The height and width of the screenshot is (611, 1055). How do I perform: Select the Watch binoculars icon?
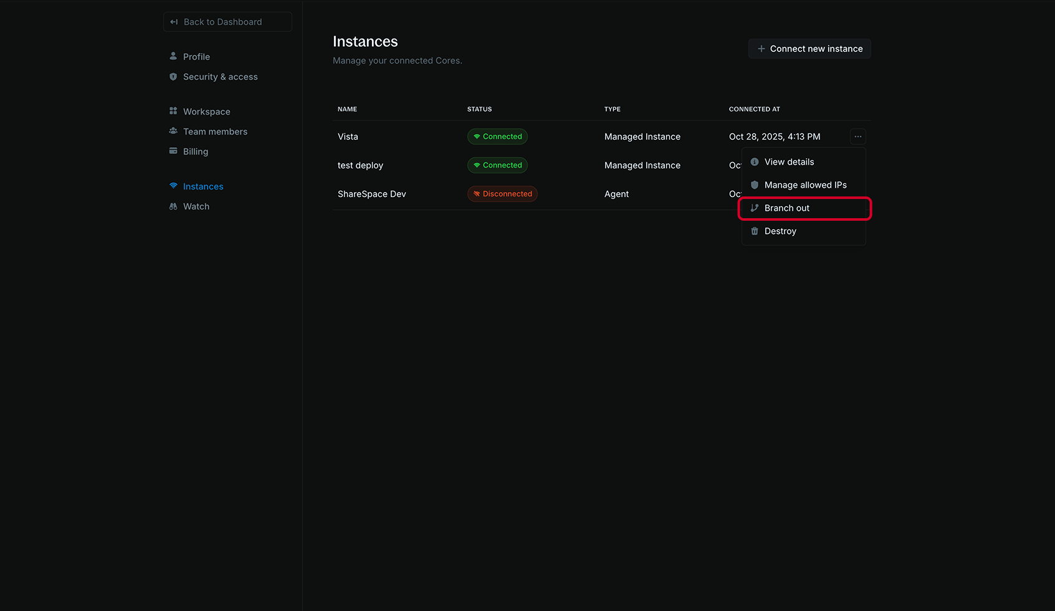point(173,206)
